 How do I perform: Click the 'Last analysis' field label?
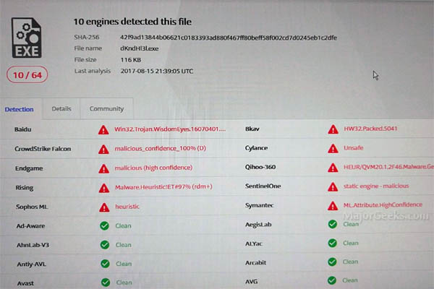[x=93, y=71]
